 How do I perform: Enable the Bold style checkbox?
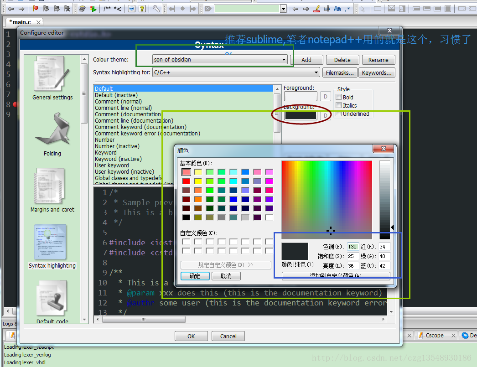tap(338, 97)
